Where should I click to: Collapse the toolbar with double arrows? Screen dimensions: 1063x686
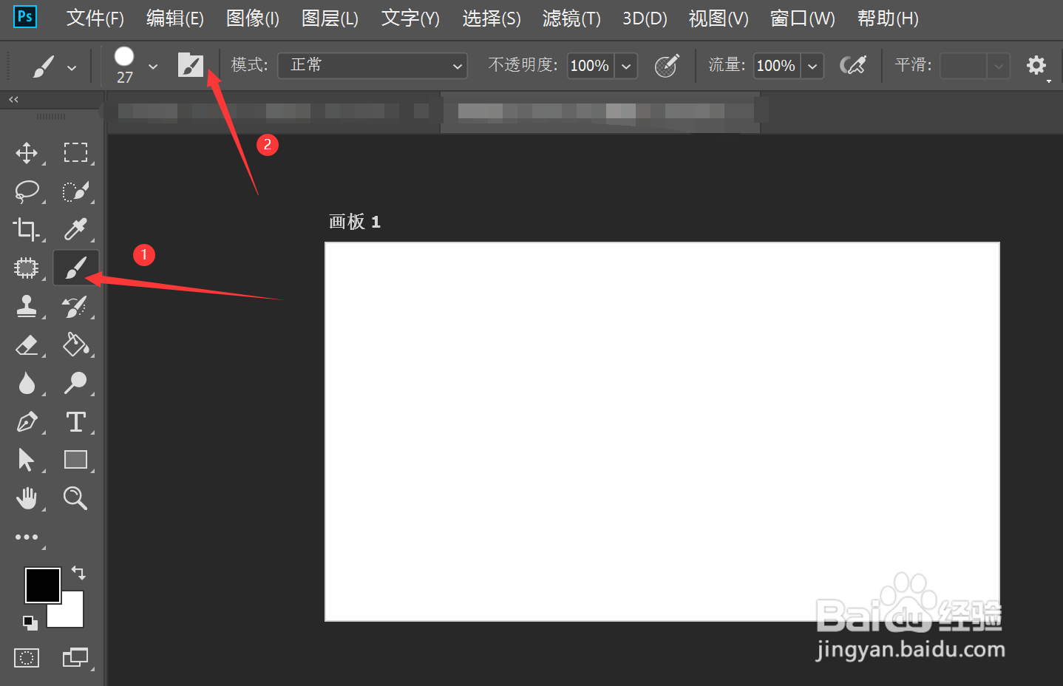coord(12,99)
